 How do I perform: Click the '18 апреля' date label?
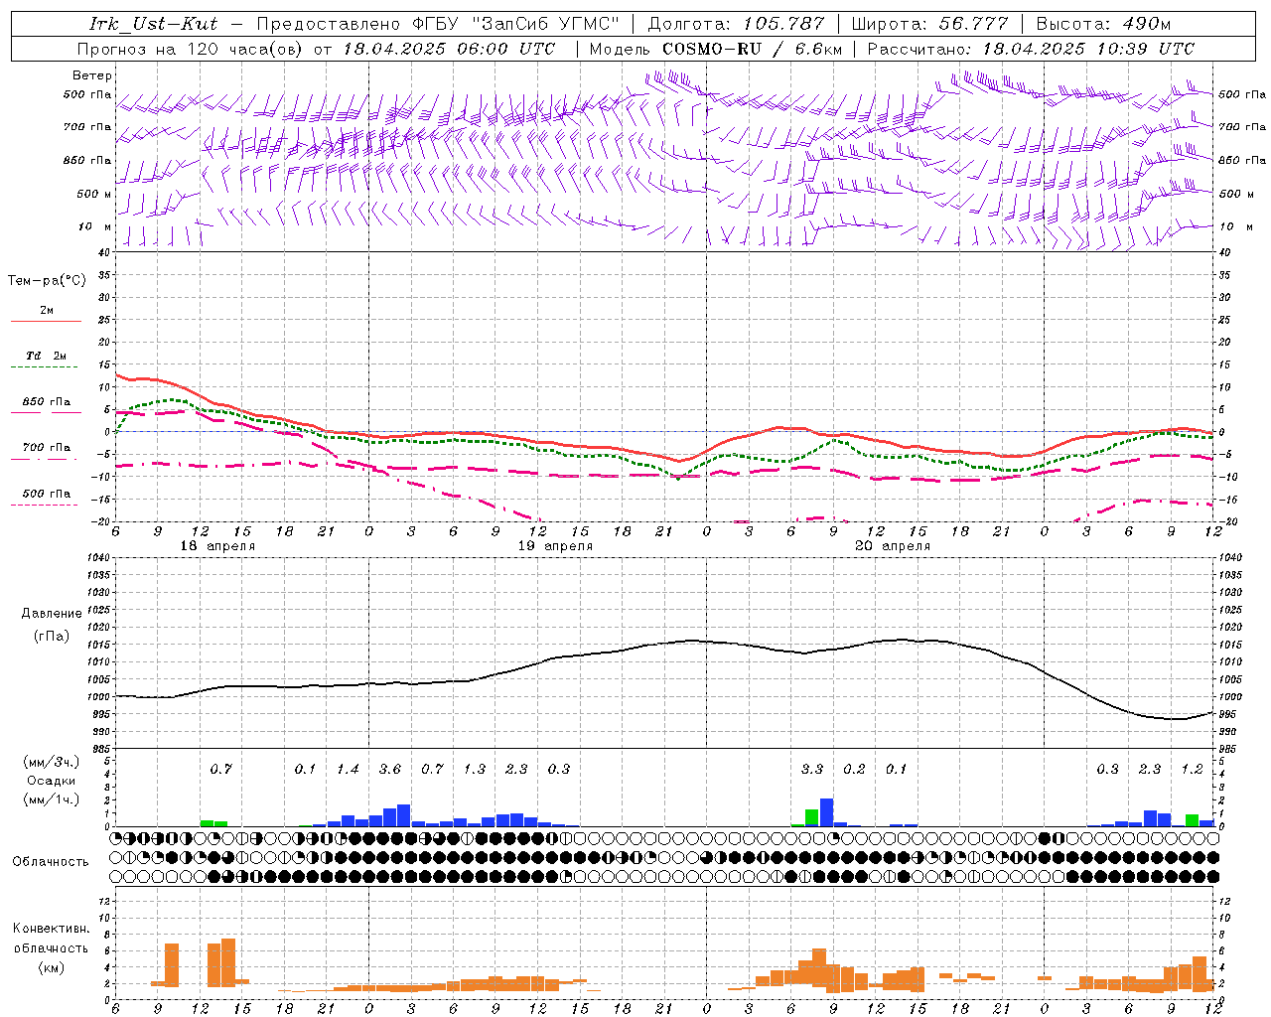click(217, 546)
